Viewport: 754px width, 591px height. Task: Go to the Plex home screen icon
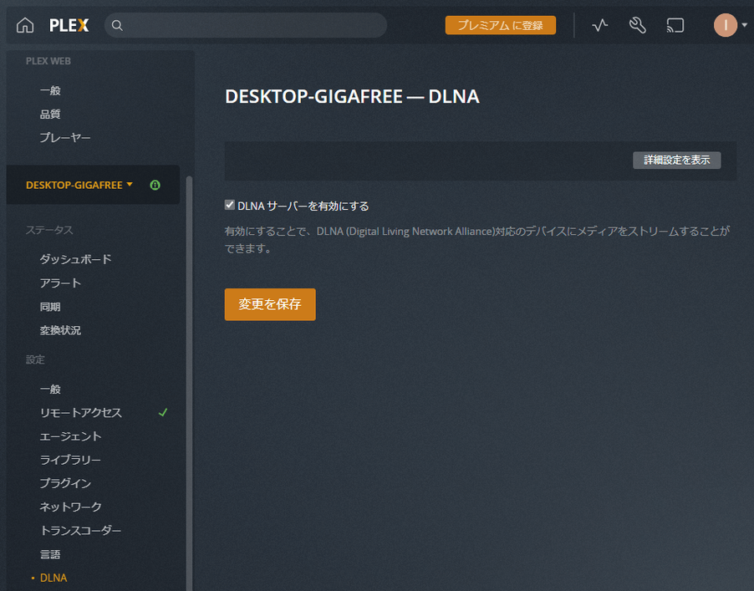click(x=25, y=25)
